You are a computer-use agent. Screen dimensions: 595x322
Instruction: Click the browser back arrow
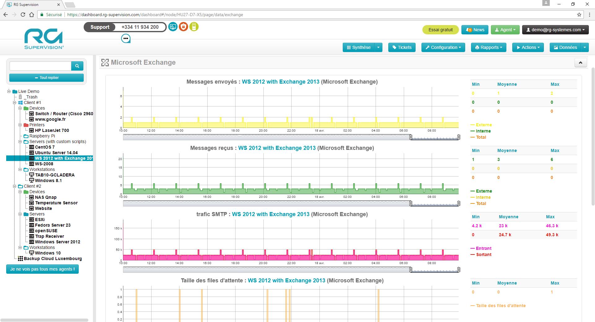tap(6, 15)
